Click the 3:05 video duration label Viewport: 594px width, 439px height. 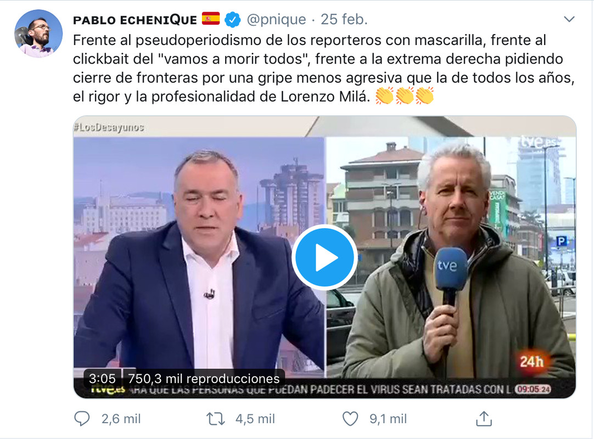102,379
